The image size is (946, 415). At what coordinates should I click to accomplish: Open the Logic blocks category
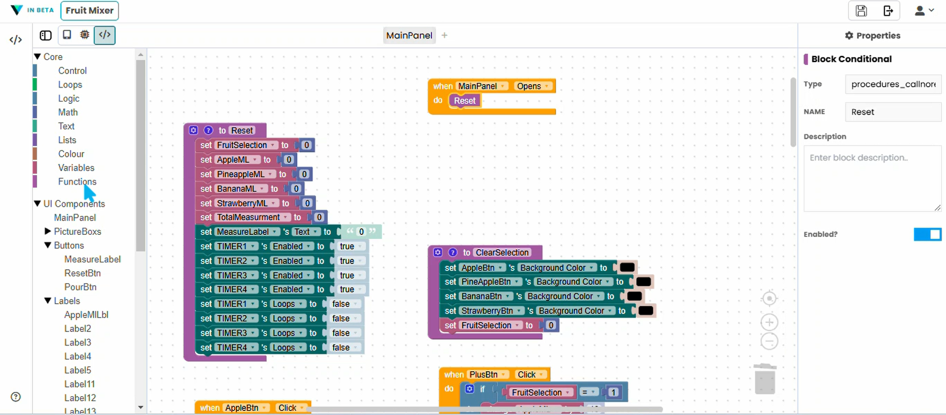[69, 98]
